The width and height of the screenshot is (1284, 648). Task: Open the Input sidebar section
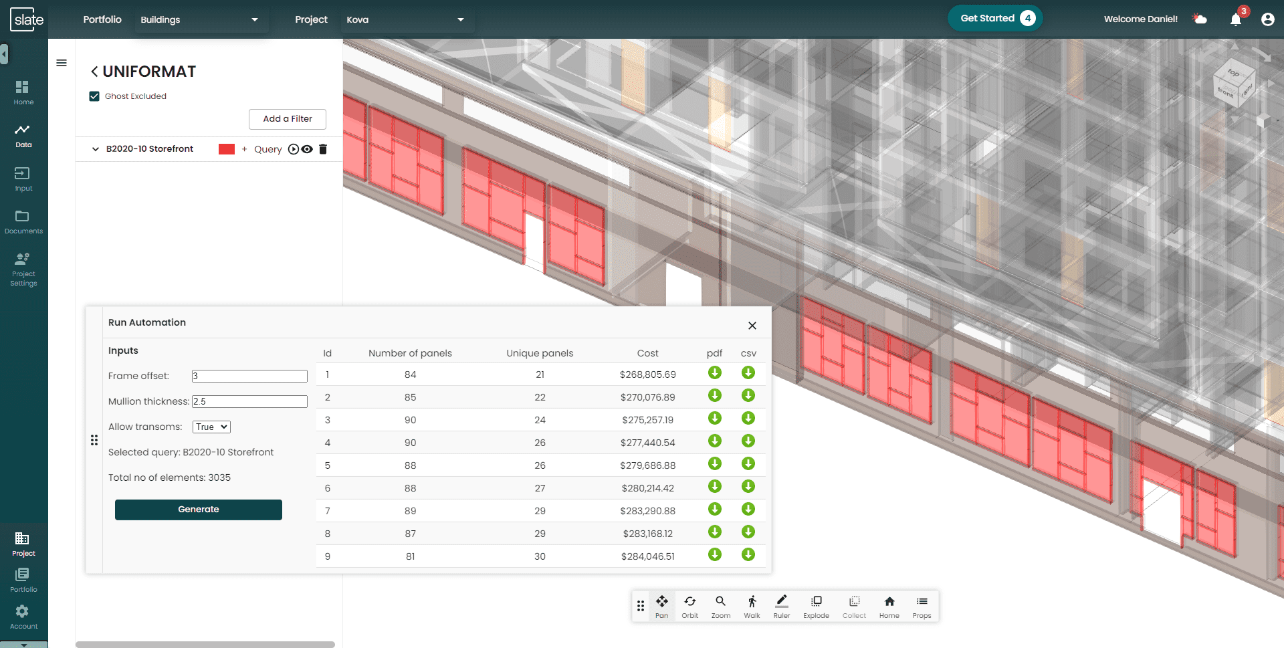[x=23, y=179]
